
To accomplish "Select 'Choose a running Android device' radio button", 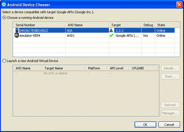I will click(x=4, y=18).
